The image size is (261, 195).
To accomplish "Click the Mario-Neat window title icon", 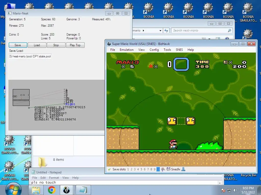I will tap(9, 13).
